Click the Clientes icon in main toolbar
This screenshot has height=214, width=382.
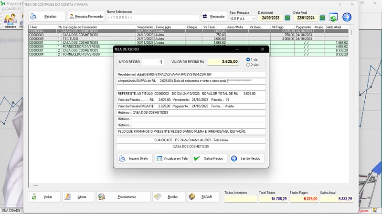[10, 20]
